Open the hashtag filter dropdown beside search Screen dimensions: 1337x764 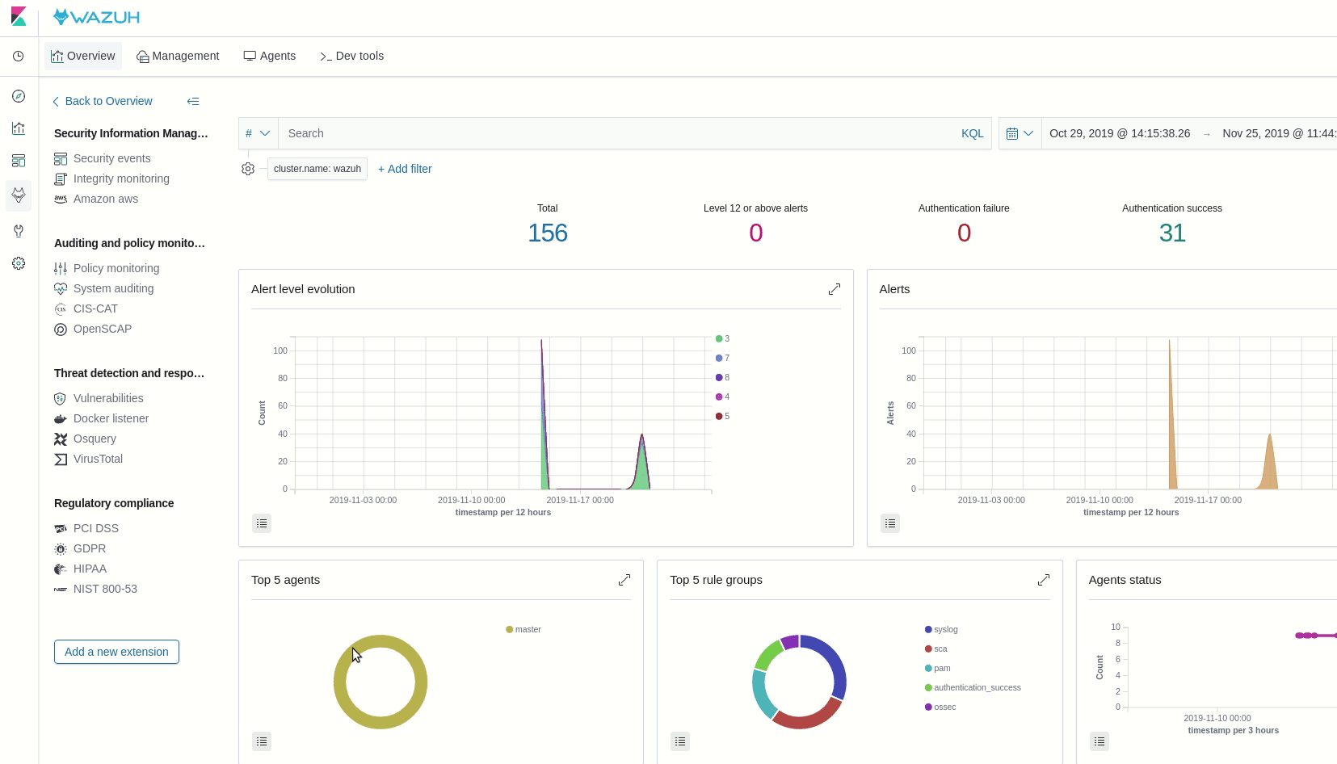(257, 133)
